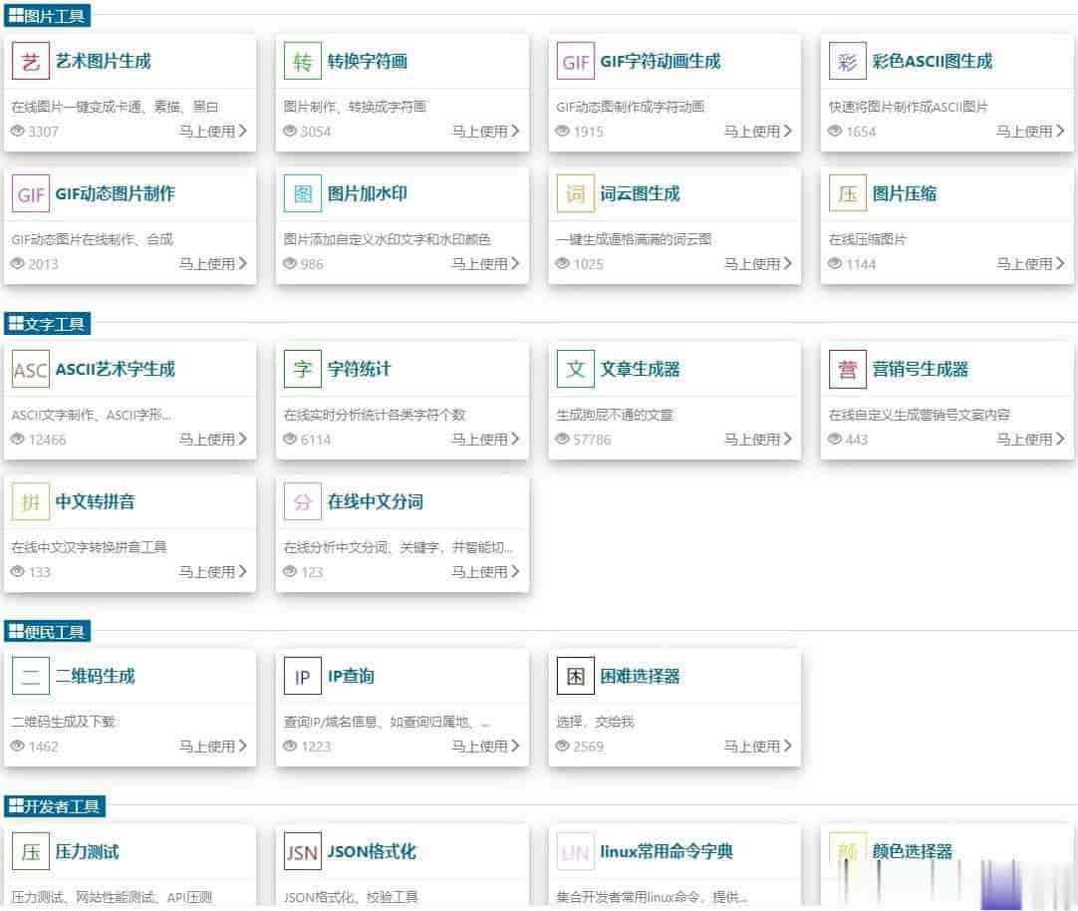Click the 彩 icon for 彩色ASCII图生成
This screenshot has width=1078, height=911.
coord(847,61)
